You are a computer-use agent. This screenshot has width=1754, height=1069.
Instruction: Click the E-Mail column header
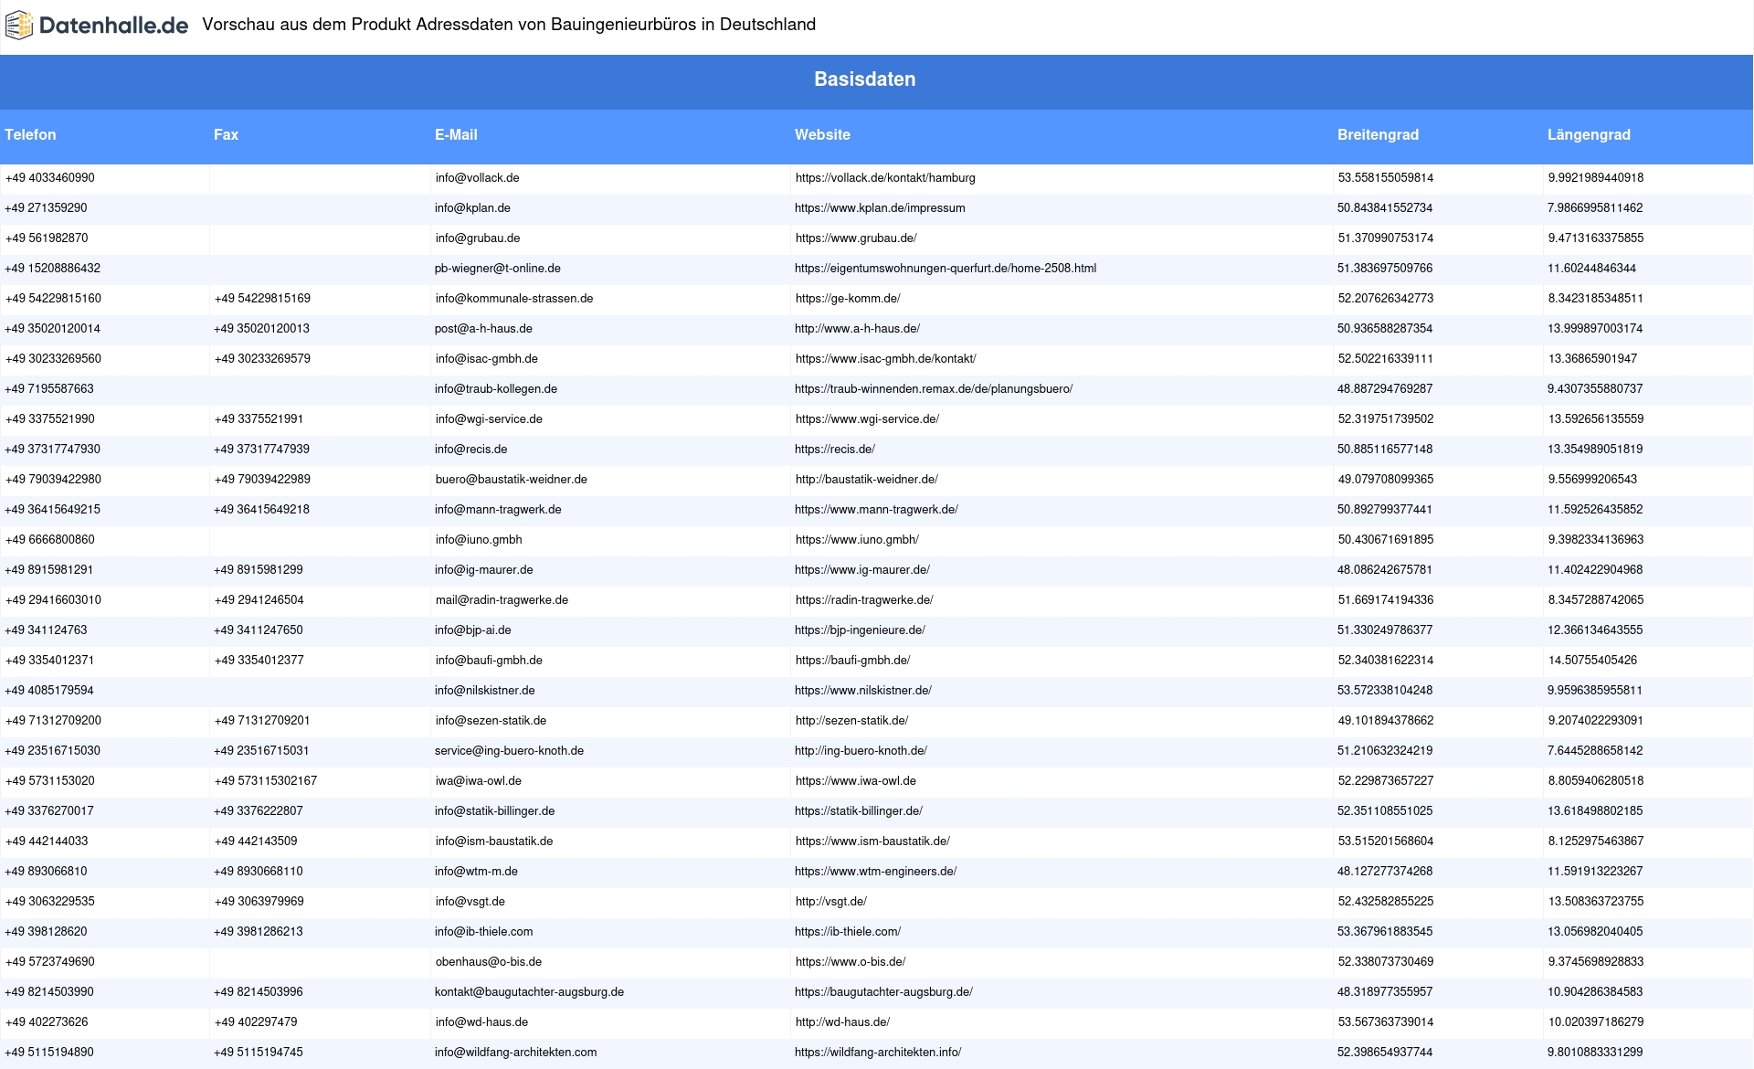456,135
